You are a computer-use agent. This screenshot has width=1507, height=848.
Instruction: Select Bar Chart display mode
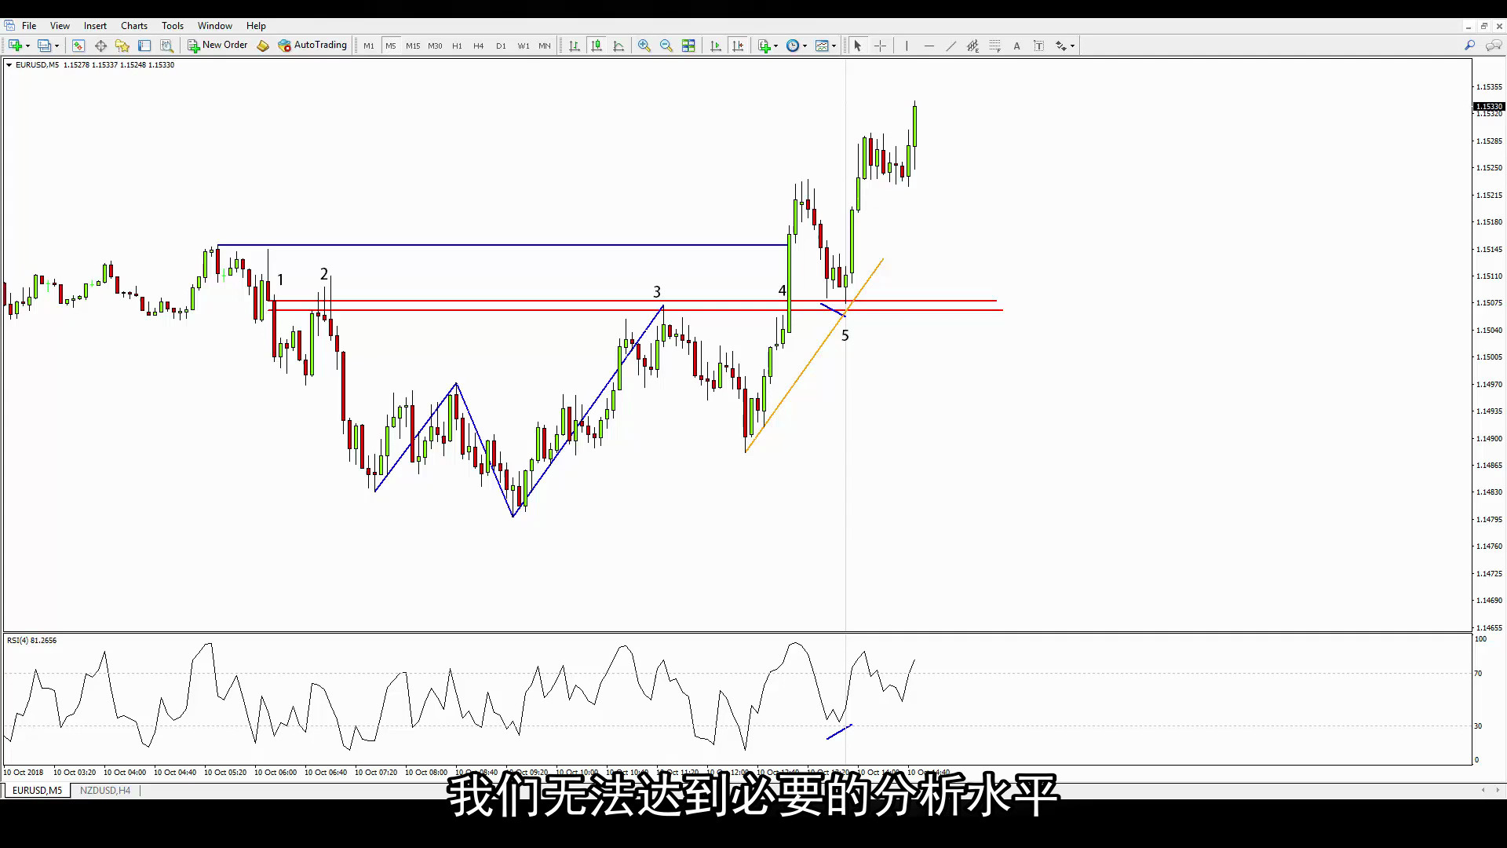point(575,46)
